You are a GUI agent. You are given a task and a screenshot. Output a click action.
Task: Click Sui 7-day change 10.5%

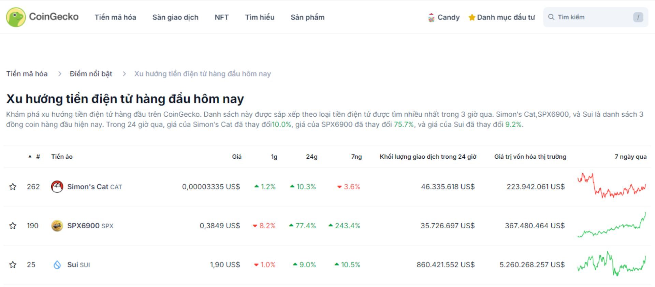pyautogui.click(x=347, y=264)
